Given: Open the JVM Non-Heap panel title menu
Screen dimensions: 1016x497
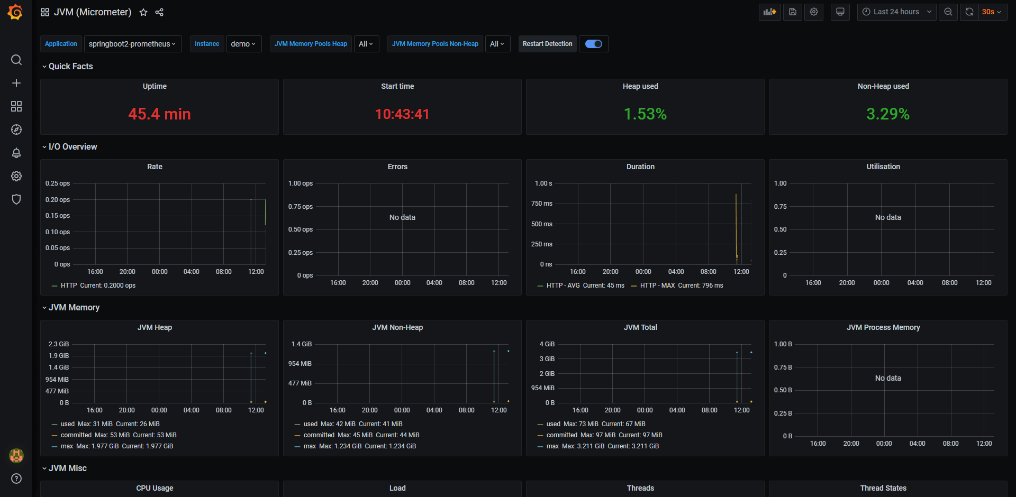Looking at the screenshot, I should (397, 327).
